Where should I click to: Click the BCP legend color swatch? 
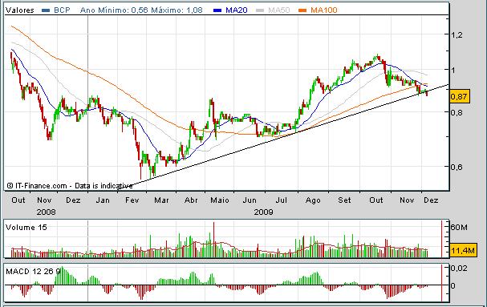coord(46,10)
